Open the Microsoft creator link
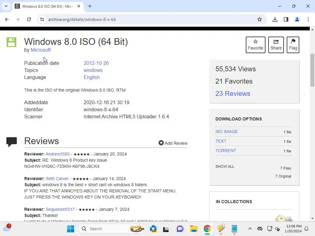 coord(41,50)
